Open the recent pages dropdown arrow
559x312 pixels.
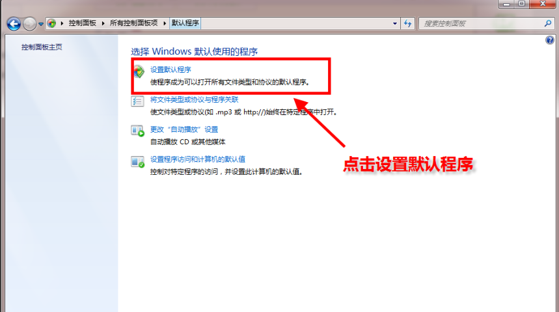41,23
